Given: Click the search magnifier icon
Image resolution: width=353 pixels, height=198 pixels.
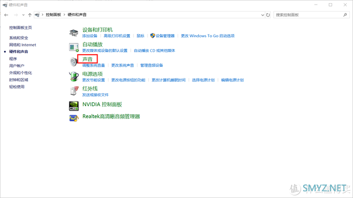Looking at the screenshot, I should coord(345,15).
